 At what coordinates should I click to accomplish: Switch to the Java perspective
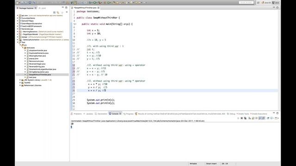276,3
